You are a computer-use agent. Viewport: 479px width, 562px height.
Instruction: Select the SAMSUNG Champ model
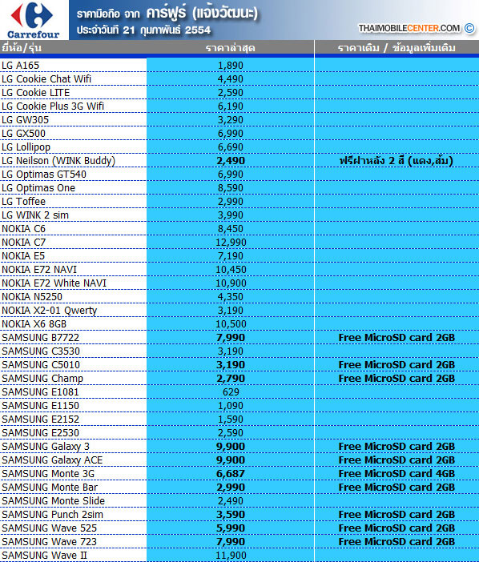tap(42, 379)
